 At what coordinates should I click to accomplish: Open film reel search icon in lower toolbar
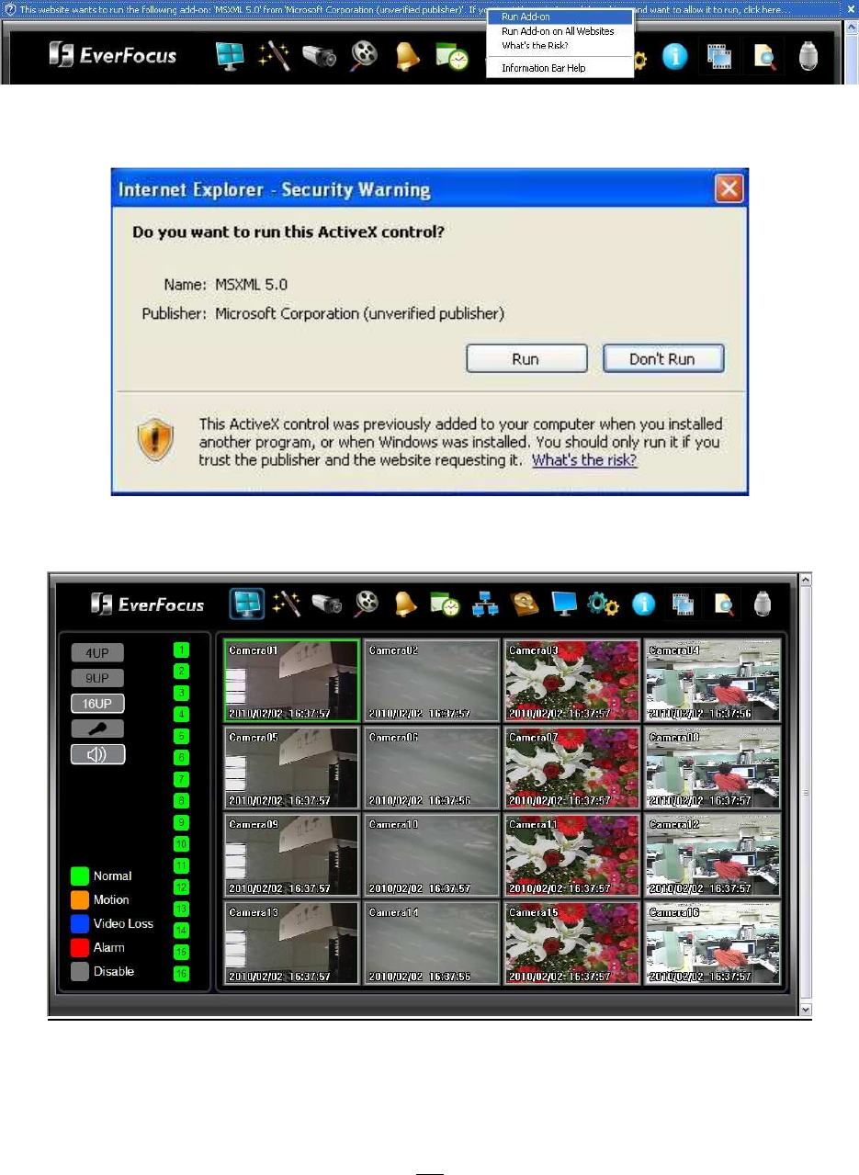coord(366,604)
